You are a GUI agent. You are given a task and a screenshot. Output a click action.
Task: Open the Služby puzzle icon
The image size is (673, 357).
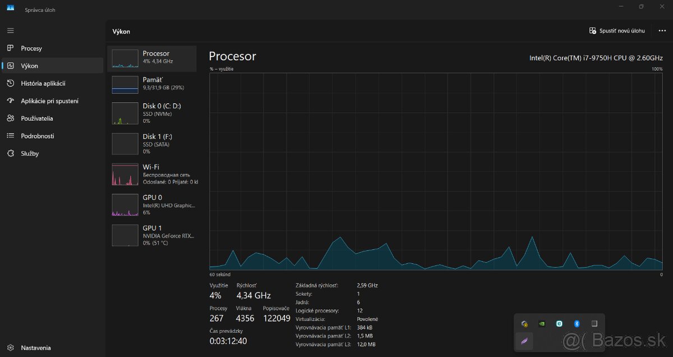tap(10, 153)
